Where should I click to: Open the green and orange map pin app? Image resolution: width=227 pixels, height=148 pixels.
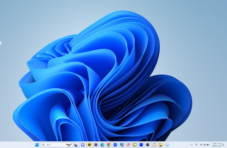(135, 145)
